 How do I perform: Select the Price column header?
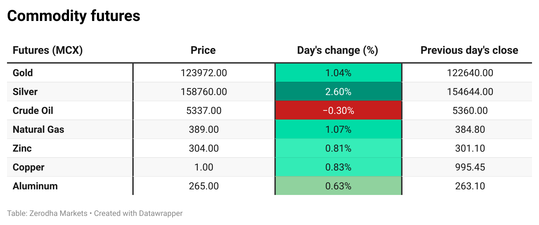pos(203,50)
